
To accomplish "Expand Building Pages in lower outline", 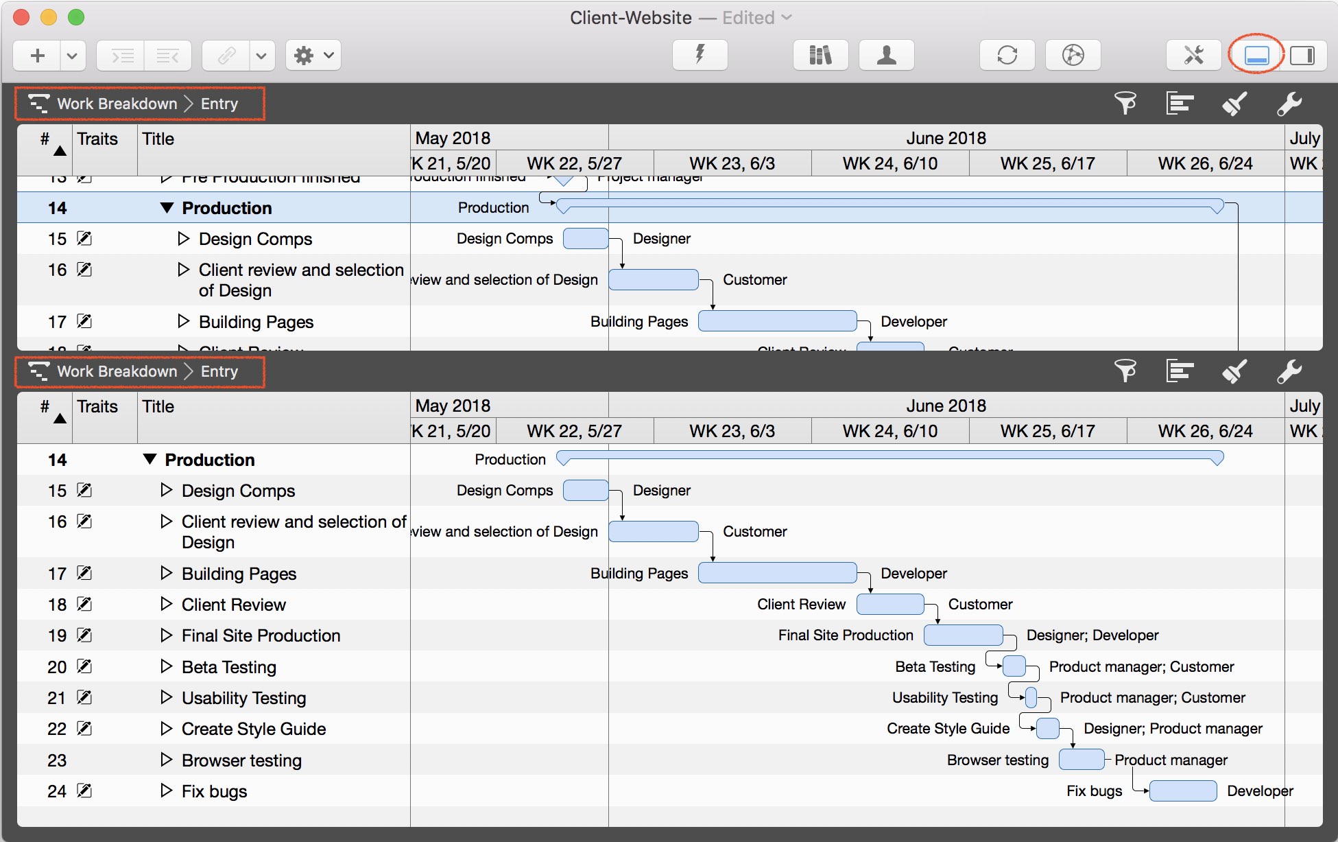I will click(166, 573).
